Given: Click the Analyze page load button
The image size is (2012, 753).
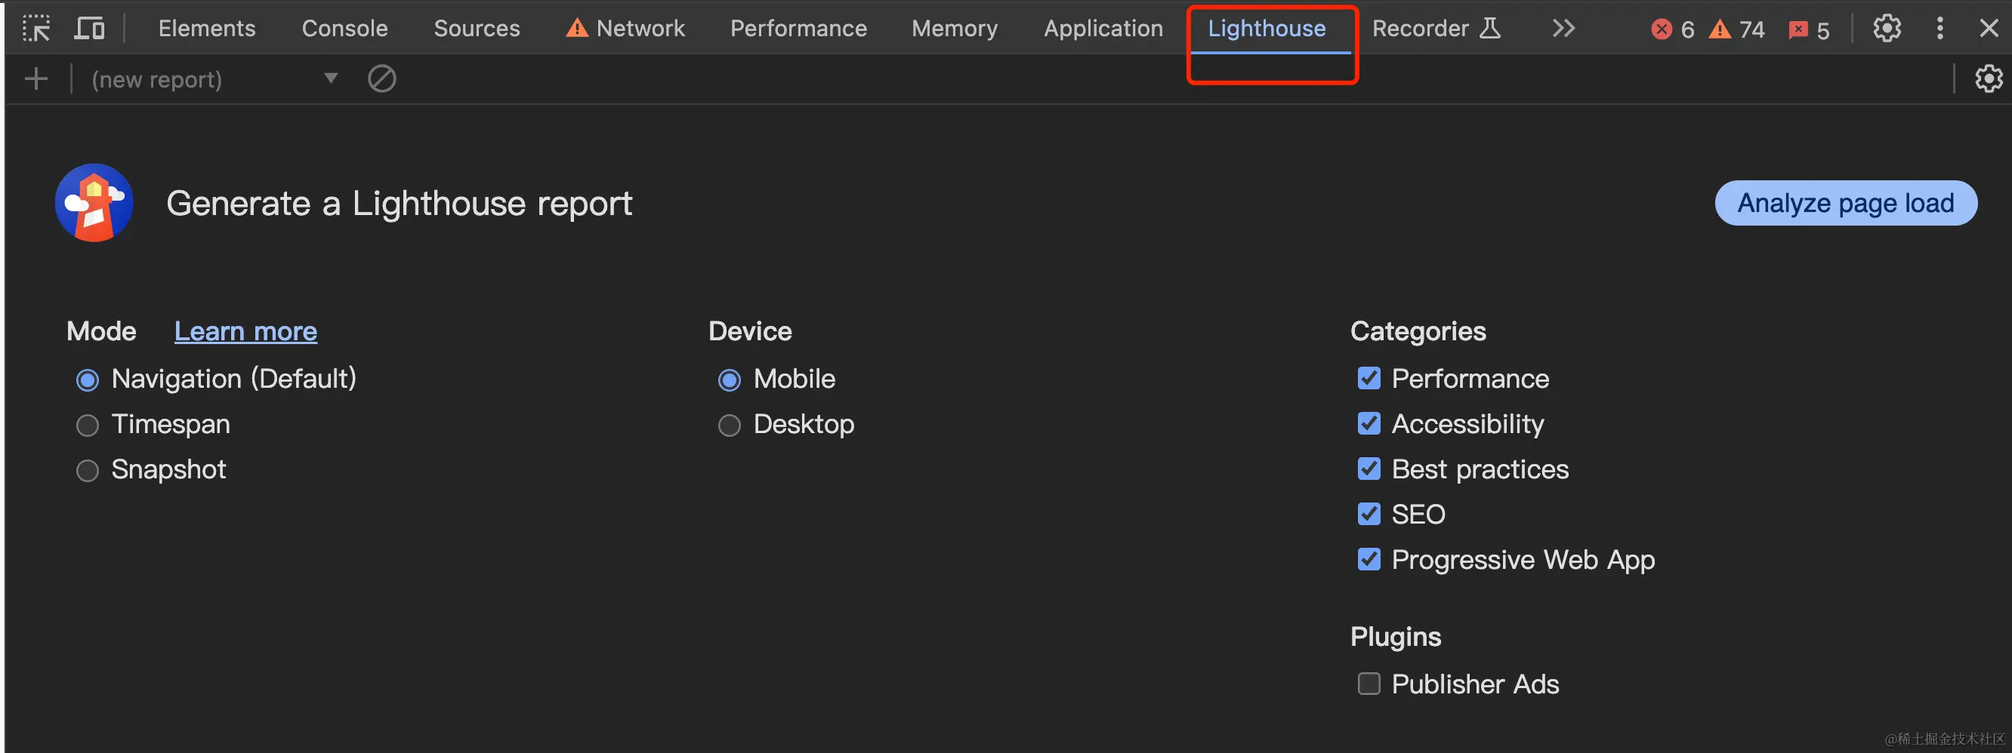Looking at the screenshot, I should pos(1846,203).
